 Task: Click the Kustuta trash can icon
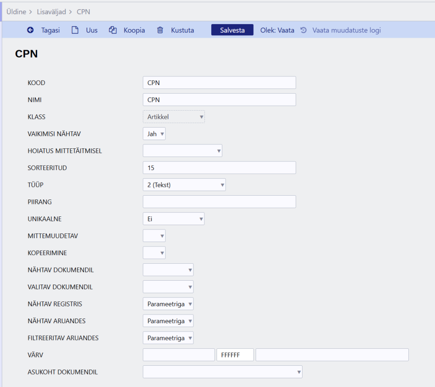[160, 30]
